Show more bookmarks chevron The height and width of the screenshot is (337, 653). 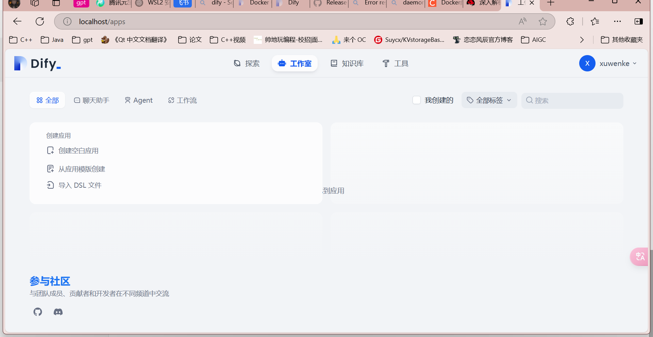582,40
